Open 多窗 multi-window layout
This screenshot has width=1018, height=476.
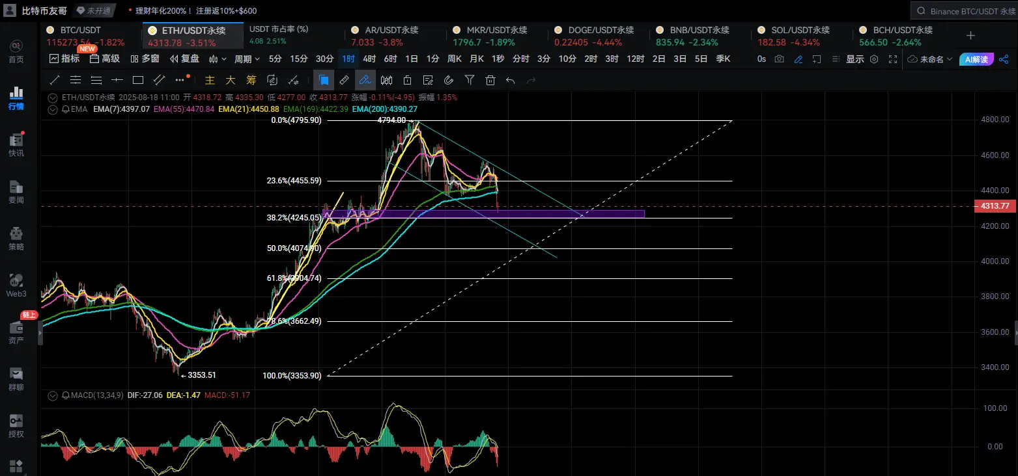tap(145, 59)
